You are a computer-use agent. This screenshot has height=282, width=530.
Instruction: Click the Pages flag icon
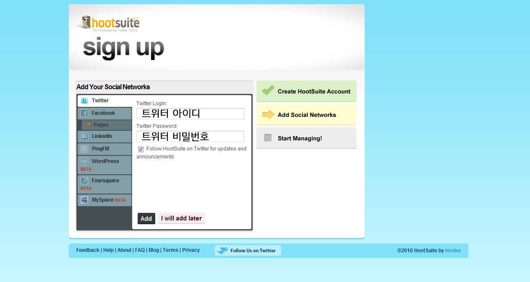[x=89, y=124]
